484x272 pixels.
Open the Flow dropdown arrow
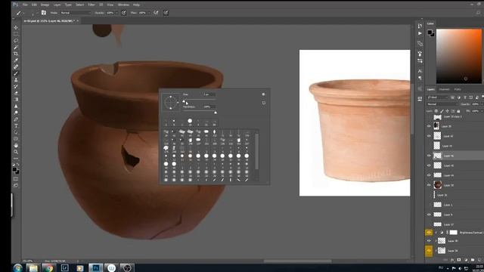pos(149,13)
